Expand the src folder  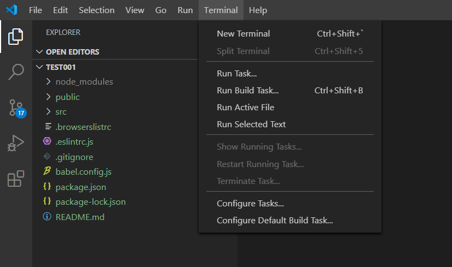point(61,111)
